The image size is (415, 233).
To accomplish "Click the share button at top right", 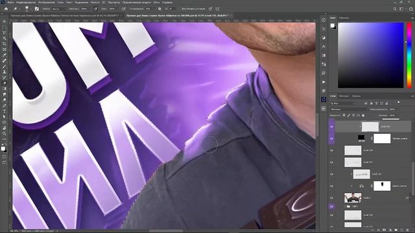I will (410, 8).
